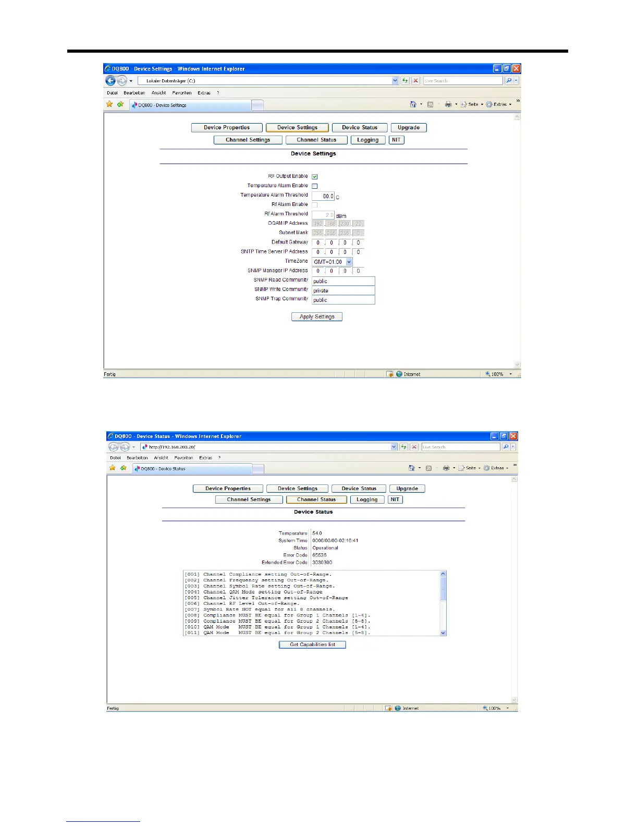Click Print icon in Device Status window
638x826 pixels.
click(446, 468)
